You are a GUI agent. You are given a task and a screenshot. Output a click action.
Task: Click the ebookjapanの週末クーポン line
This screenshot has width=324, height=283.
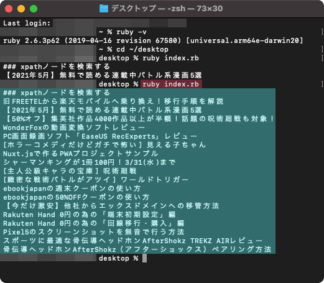coord(72,188)
